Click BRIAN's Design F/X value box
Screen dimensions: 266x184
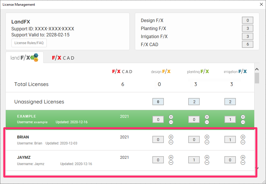pos(158,140)
